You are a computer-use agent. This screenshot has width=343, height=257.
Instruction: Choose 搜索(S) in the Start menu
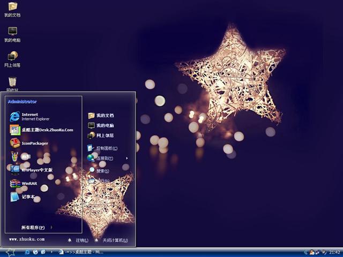pyautogui.click(x=102, y=170)
